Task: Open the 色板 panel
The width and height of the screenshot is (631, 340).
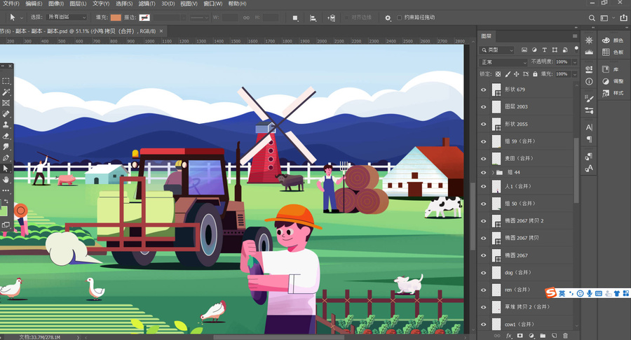Action: (x=613, y=52)
